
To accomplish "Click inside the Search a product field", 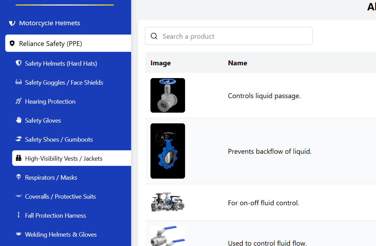I will coord(228,36).
